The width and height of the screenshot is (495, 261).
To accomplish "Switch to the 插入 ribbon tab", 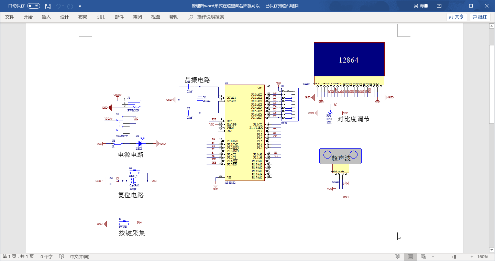I will [46, 17].
